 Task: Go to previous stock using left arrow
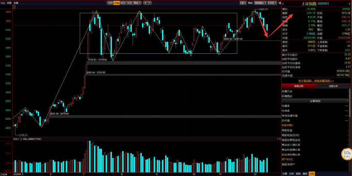[x=284, y=4]
